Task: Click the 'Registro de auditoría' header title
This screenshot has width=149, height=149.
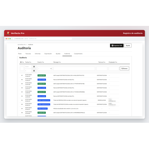Action: click(x=133, y=33)
